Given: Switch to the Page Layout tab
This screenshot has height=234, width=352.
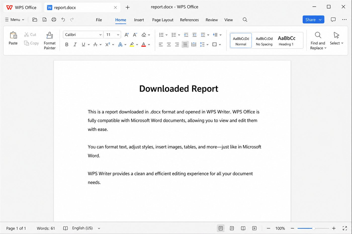Looking at the screenshot, I should (163, 20).
